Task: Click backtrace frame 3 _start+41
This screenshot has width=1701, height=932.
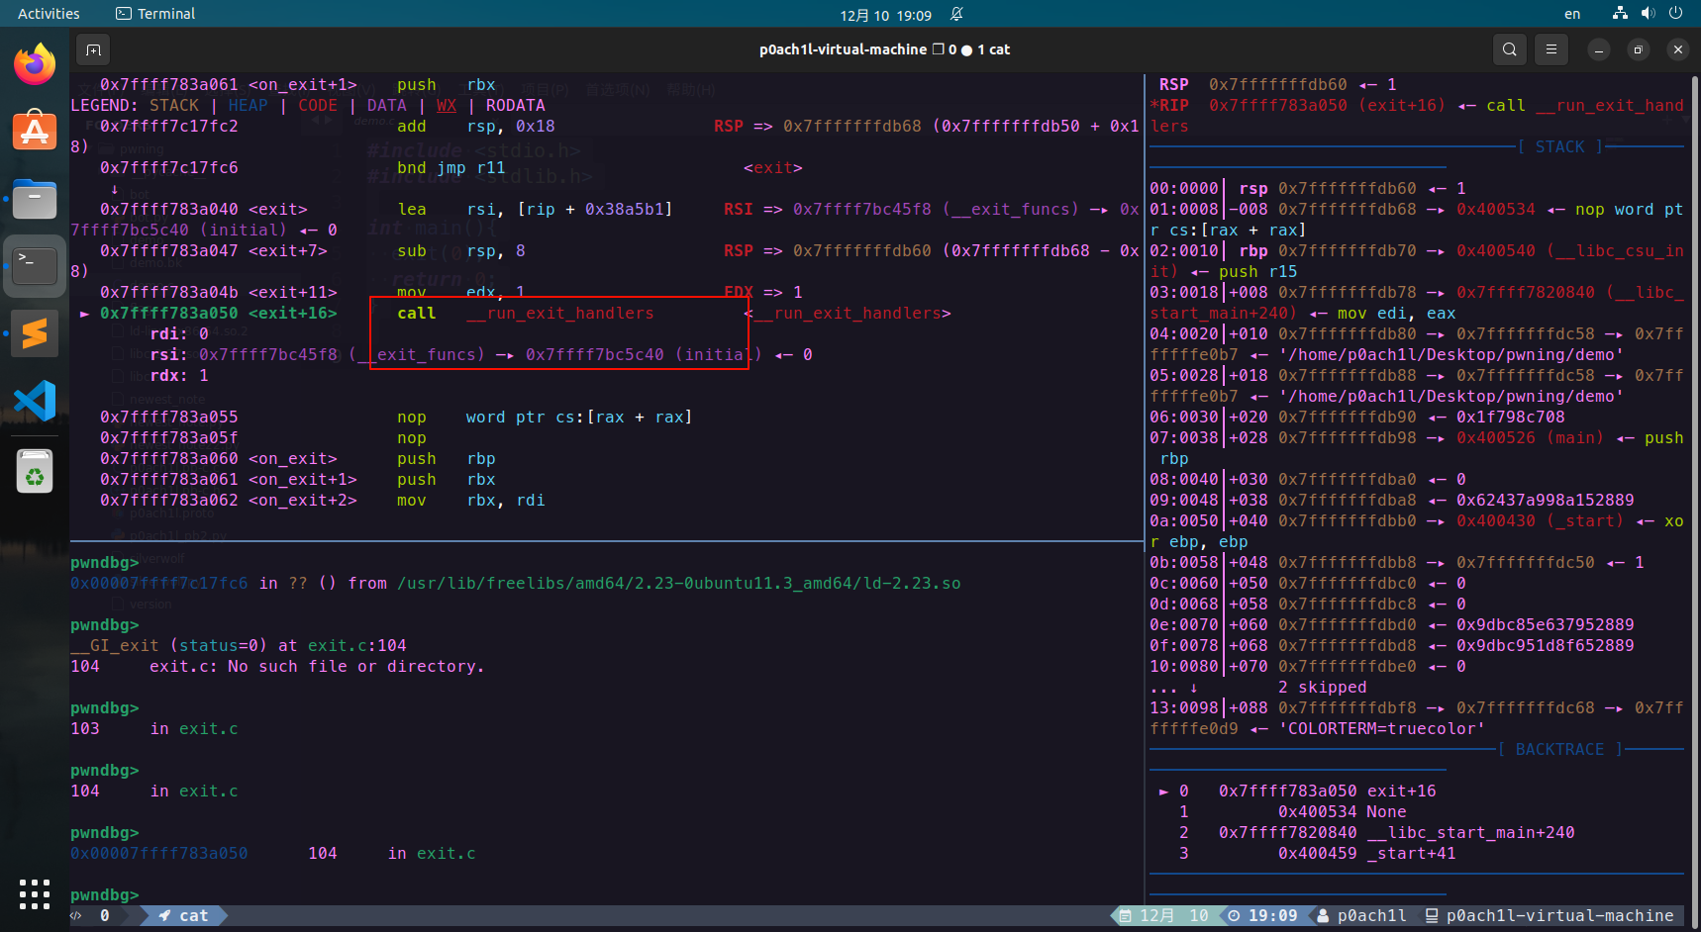Action: click(1317, 854)
